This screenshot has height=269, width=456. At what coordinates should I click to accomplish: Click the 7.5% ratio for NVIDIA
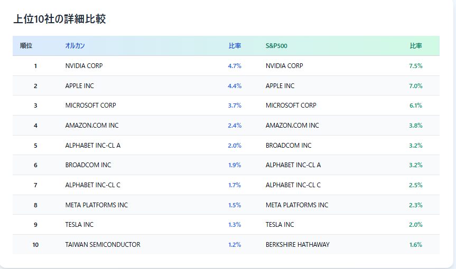pyautogui.click(x=416, y=66)
